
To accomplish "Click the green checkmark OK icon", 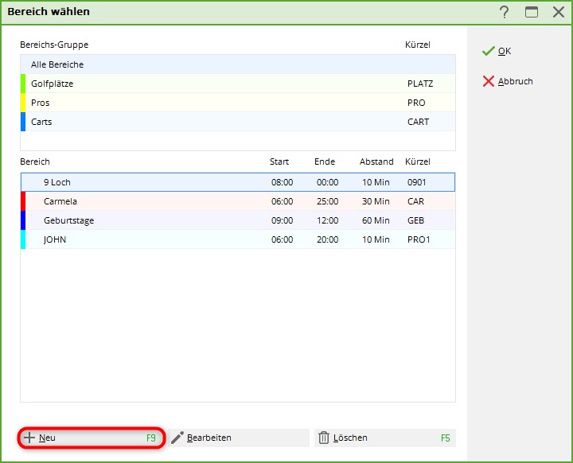I will click(x=488, y=51).
